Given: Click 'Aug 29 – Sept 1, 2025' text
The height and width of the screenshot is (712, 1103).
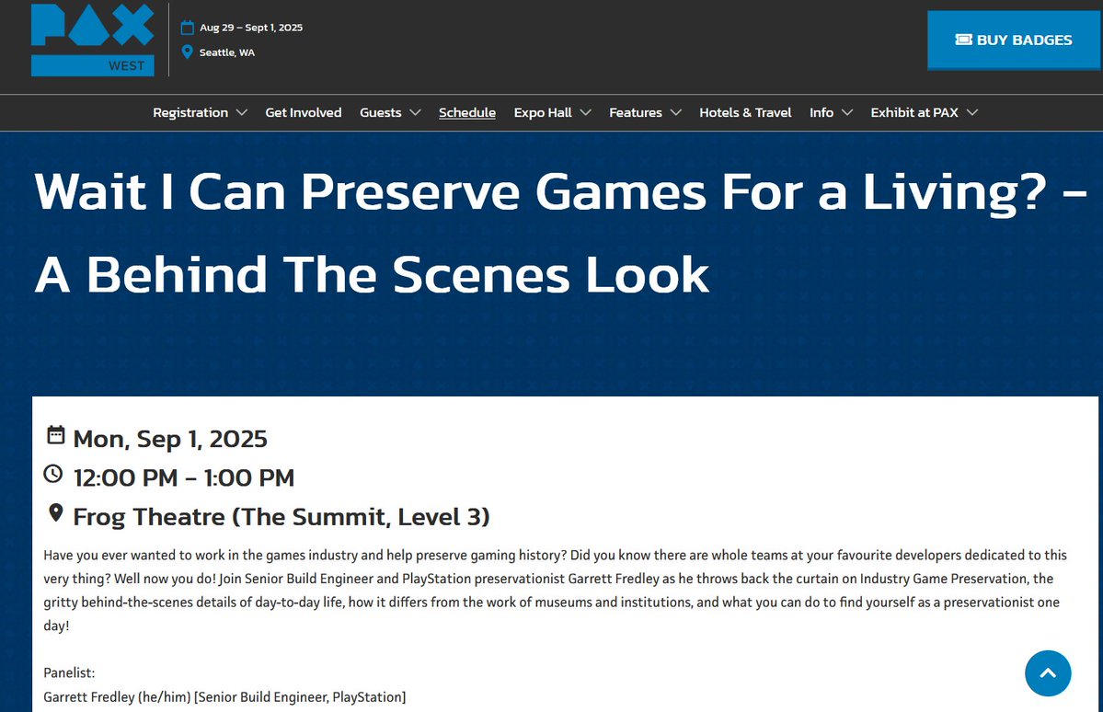Looking at the screenshot, I should point(251,28).
